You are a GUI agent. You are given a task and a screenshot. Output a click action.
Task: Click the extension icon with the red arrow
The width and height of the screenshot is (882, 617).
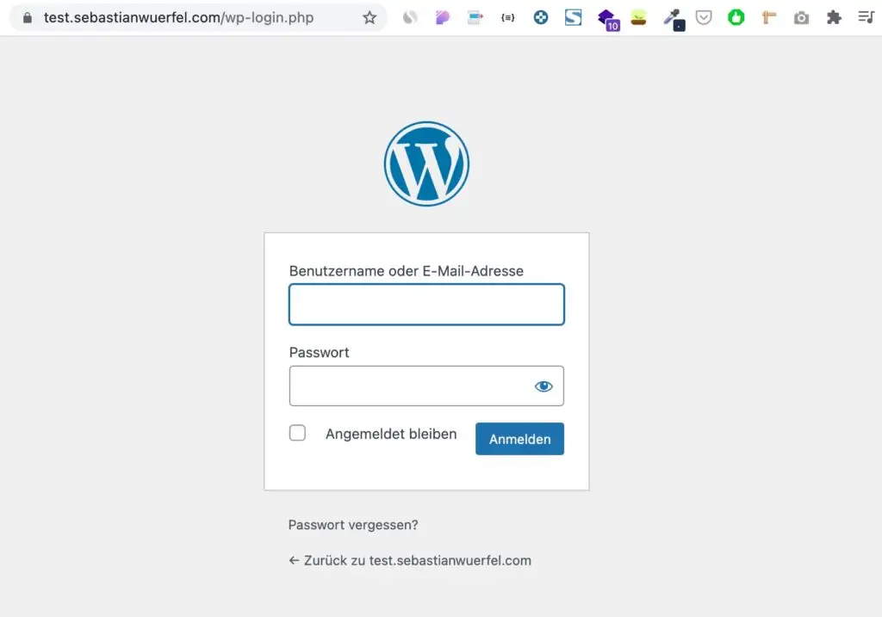475,18
